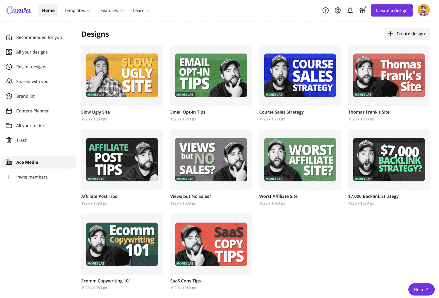Open the Slow Ugly Site thumbnail
439x298 pixels.
tap(122, 75)
